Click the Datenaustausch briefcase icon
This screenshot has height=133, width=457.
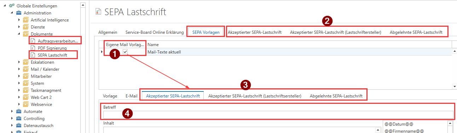point(19,125)
